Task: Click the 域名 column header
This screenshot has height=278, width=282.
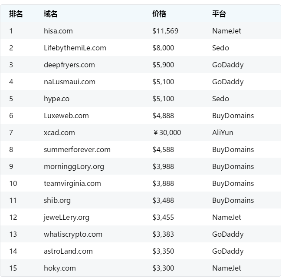Action: (x=50, y=14)
